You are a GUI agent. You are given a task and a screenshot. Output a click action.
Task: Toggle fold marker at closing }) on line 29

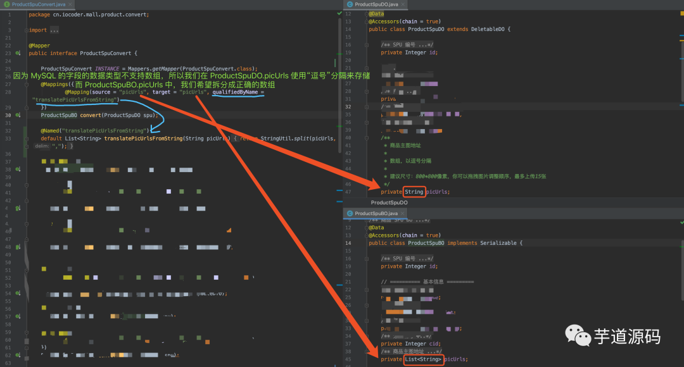pos(27,107)
